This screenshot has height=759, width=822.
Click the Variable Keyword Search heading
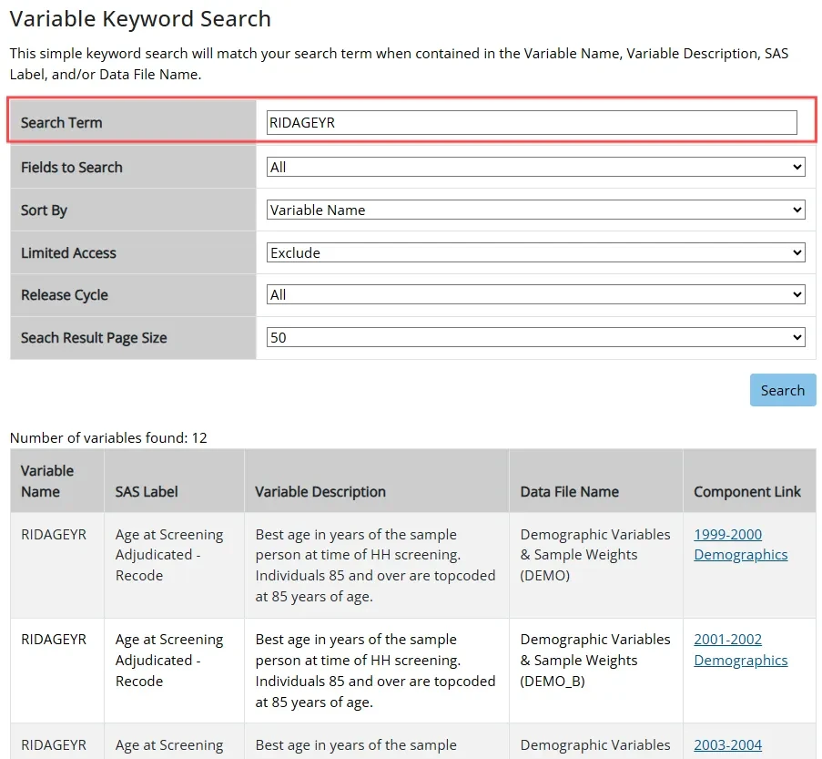(x=140, y=18)
